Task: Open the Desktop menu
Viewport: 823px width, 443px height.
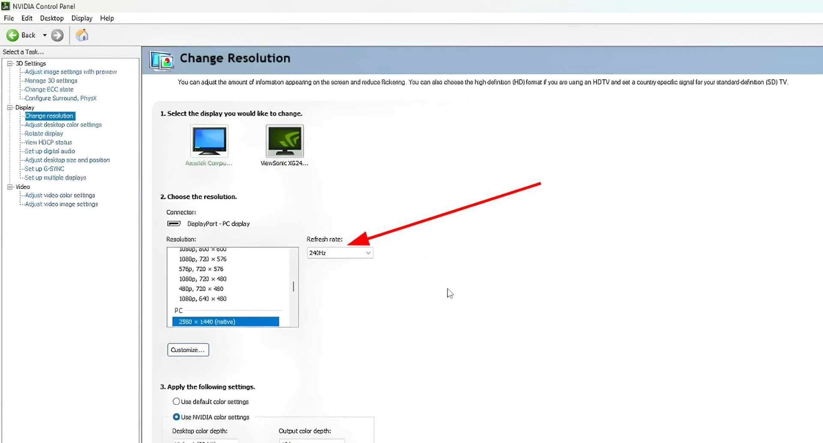Action: (x=52, y=18)
